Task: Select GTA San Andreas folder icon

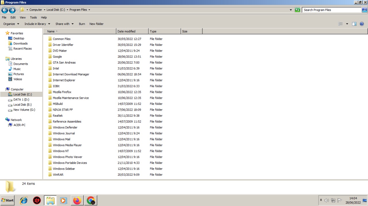Action: [50, 62]
